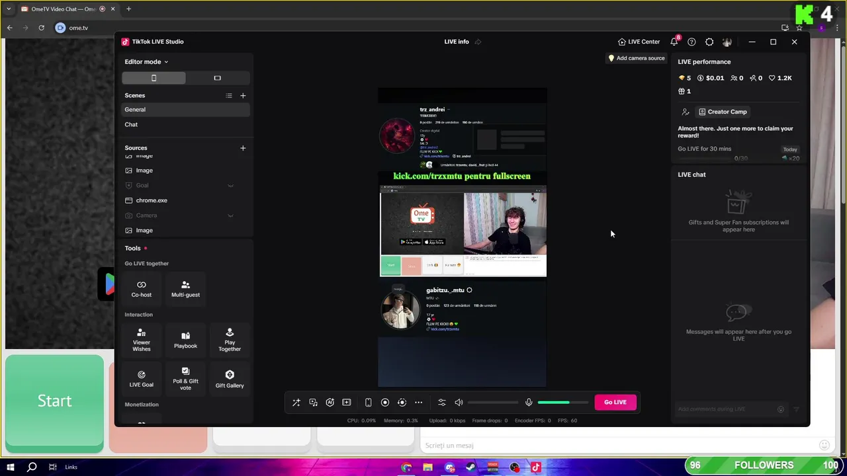Screen dimensions: 847x476
Task: Open the LIVE Goal tool
Action: pos(142,378)
